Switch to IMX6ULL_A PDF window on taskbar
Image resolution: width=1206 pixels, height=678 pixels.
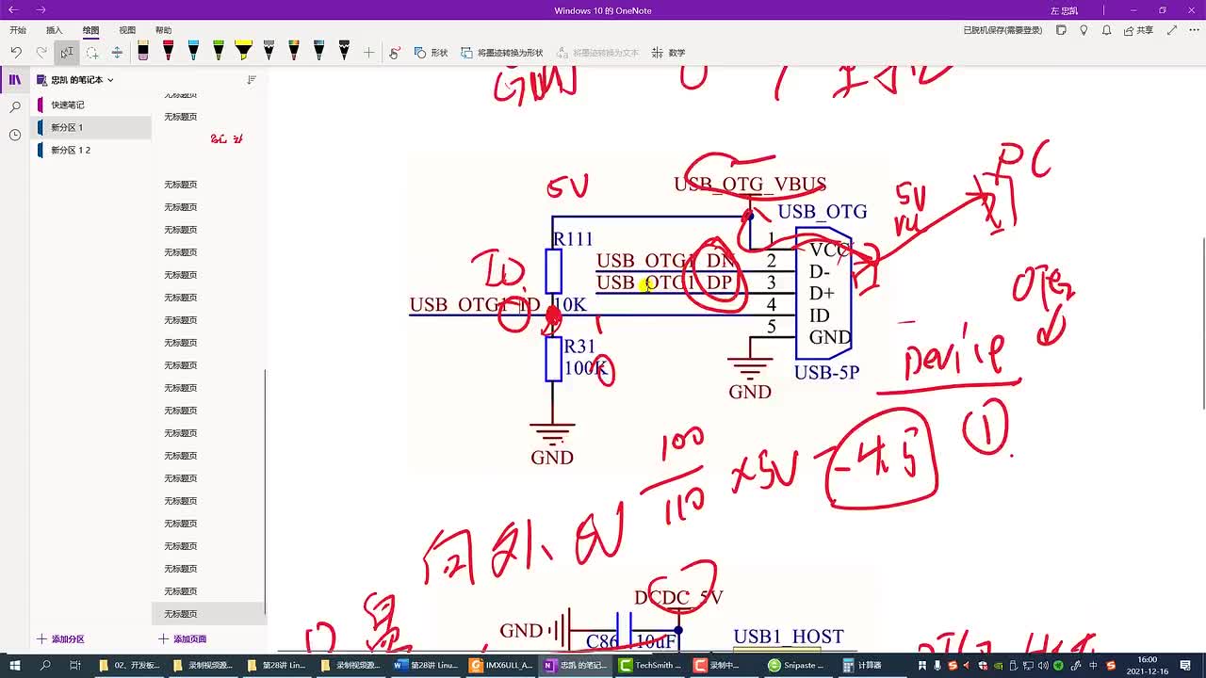500,665
